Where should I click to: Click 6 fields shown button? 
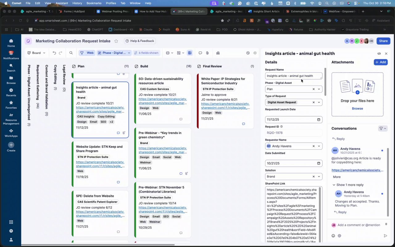(146, 53)
